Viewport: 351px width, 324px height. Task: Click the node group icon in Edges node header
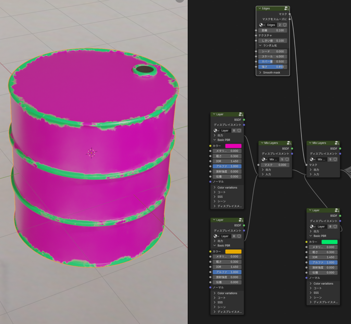point(286,9)
